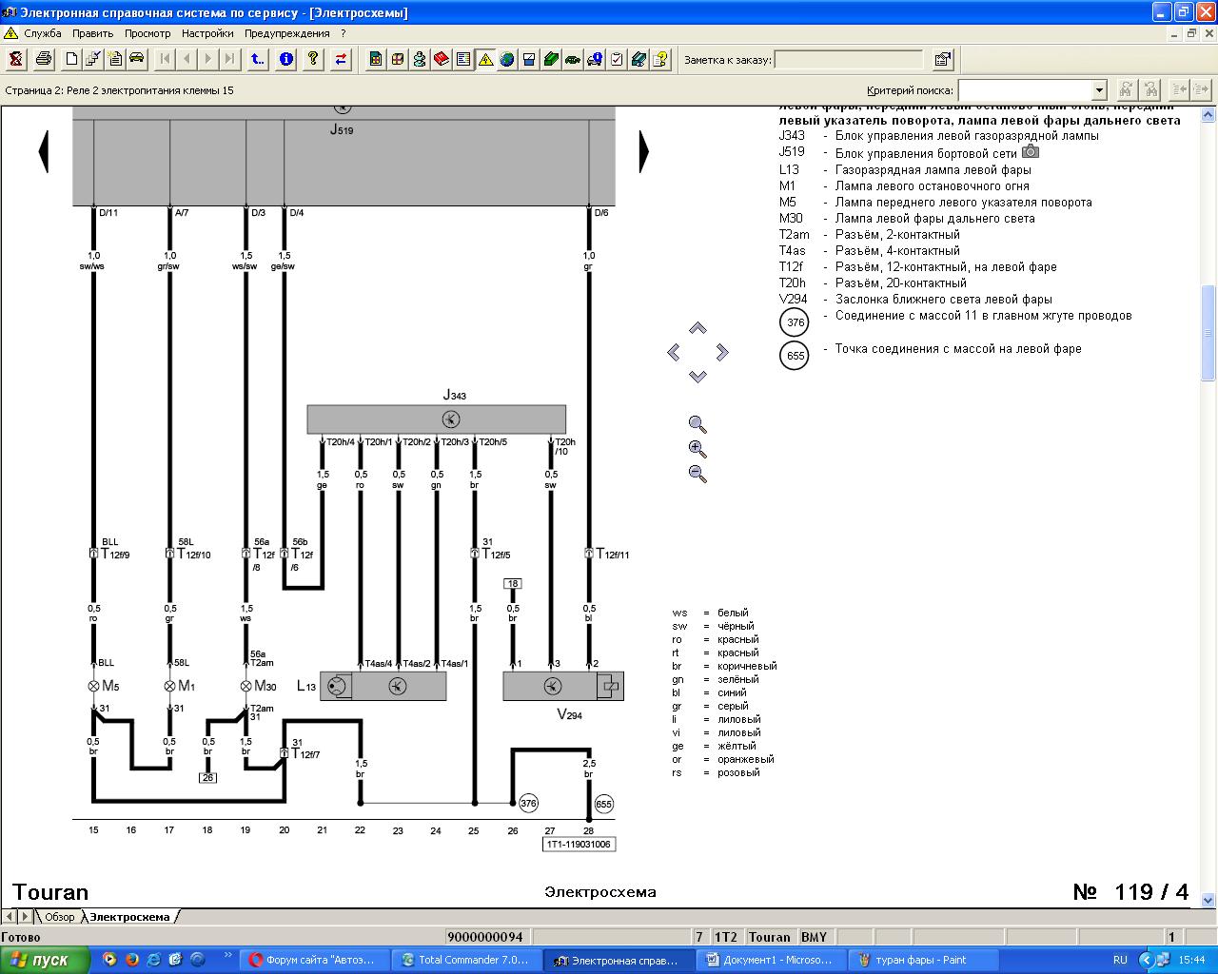Viewport: 1218px width, 974px height.
Task: Select the Электросхема tab at the bottom
Action: click(129, 917)
